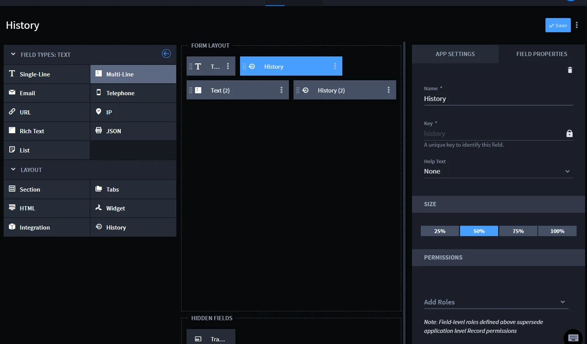Viewport: 587px width, 344px height.
Task: Set field size to 25%
Action: 440,231
